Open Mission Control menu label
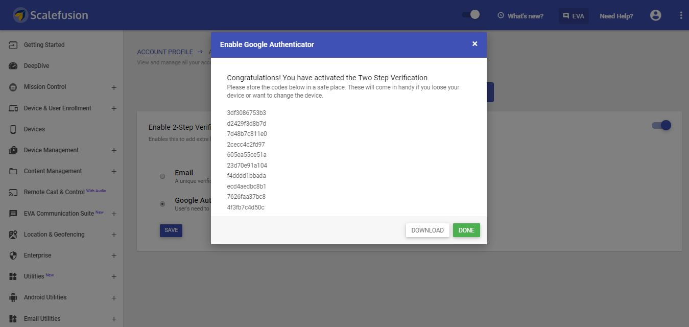Image resolution: width=689 pixels, height=327 pixels. (x=45, y=87)
